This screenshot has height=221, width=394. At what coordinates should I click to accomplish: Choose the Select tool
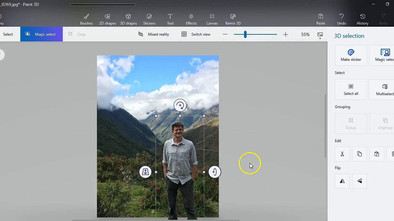[x=8, y=34]
